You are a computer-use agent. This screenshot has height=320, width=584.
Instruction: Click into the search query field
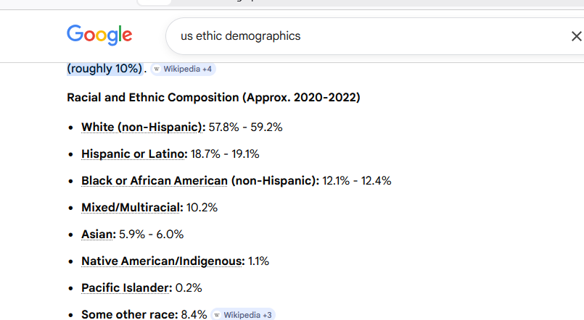pos(363,36)
